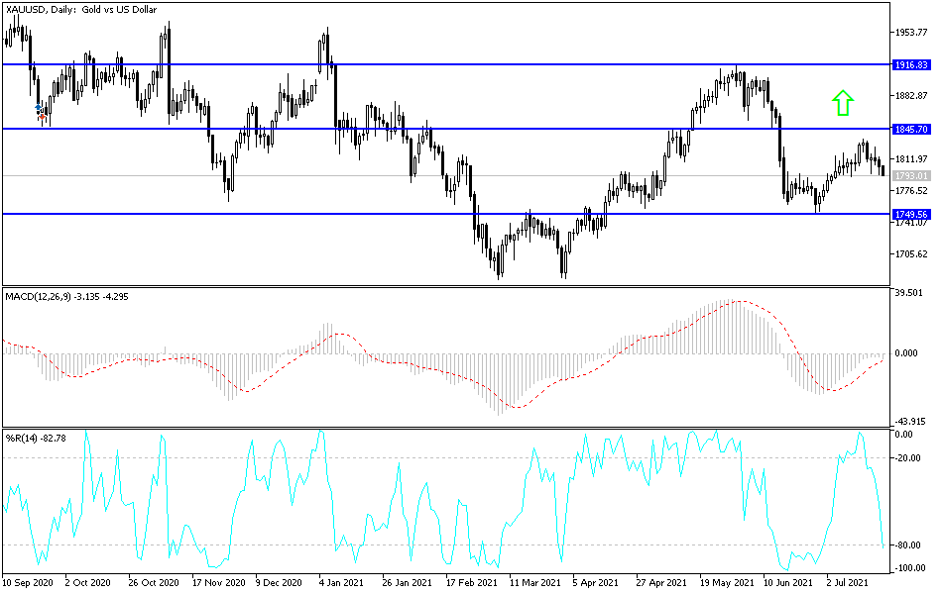Click the 0.000 MACD scale value

click(x=906, y=352)
